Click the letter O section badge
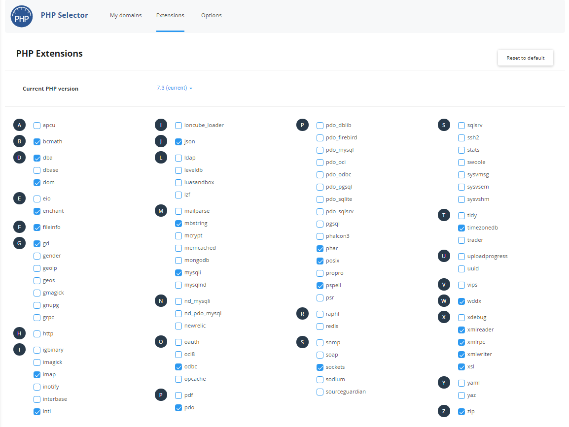The height and width of the screenshot is (427, 569). click(161, 342)
